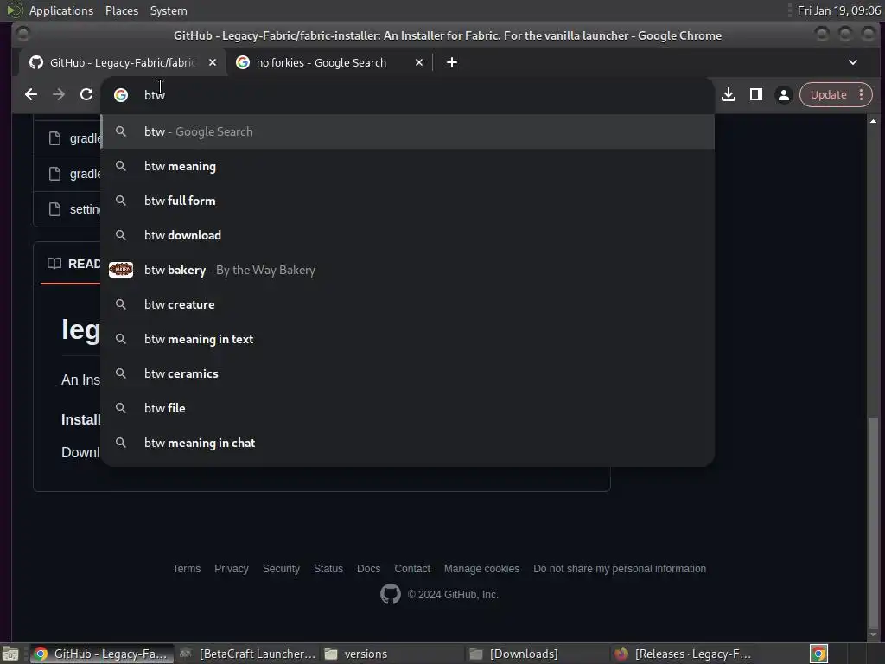The image size is (885, 664).
Task: Open the System menu
Action: click(x=169, y=10)
